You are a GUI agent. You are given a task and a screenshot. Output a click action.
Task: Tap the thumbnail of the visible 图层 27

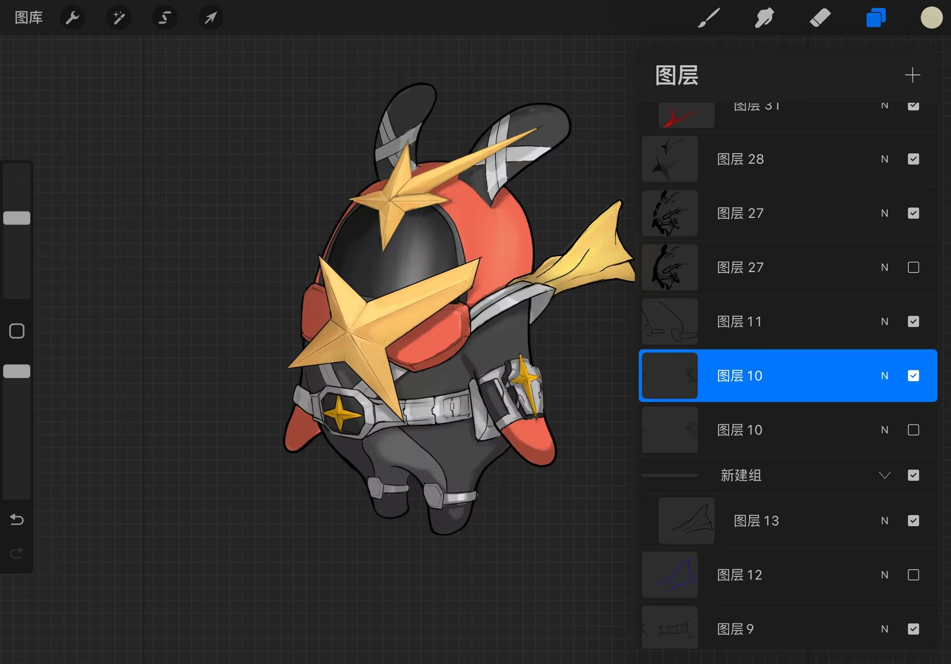pyautogui.click(x=670, y=213)
